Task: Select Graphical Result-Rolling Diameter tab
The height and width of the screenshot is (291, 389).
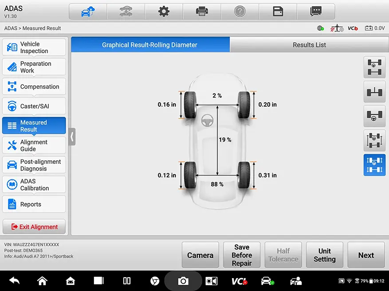Action: click(x=150, y=45)
